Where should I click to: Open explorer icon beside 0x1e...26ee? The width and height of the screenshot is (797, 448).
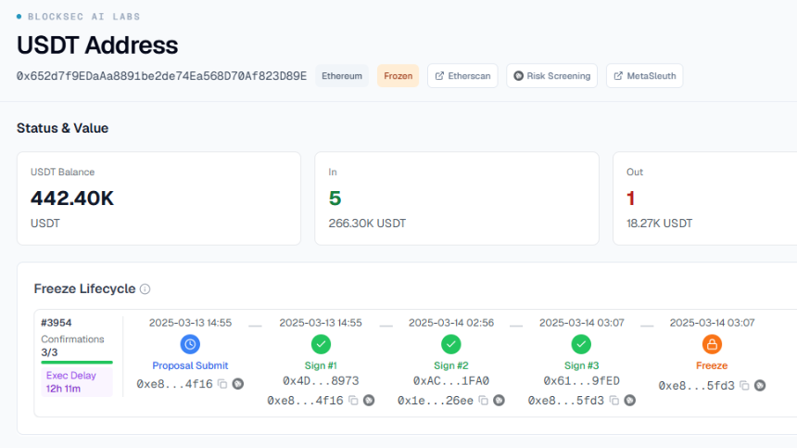coord(500,401)
